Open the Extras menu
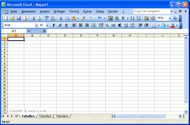 point(87,11)
